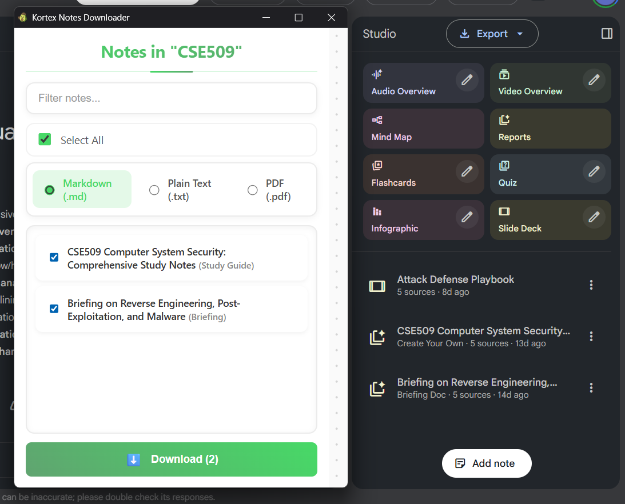Image resolution: width=625 pixels, height=504 pixels.
Task: Click the Download (2) button
Action: (172, 459)
